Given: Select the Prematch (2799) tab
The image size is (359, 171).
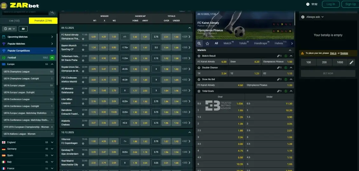Looking at the screenshot, I should tap(43, 21).
